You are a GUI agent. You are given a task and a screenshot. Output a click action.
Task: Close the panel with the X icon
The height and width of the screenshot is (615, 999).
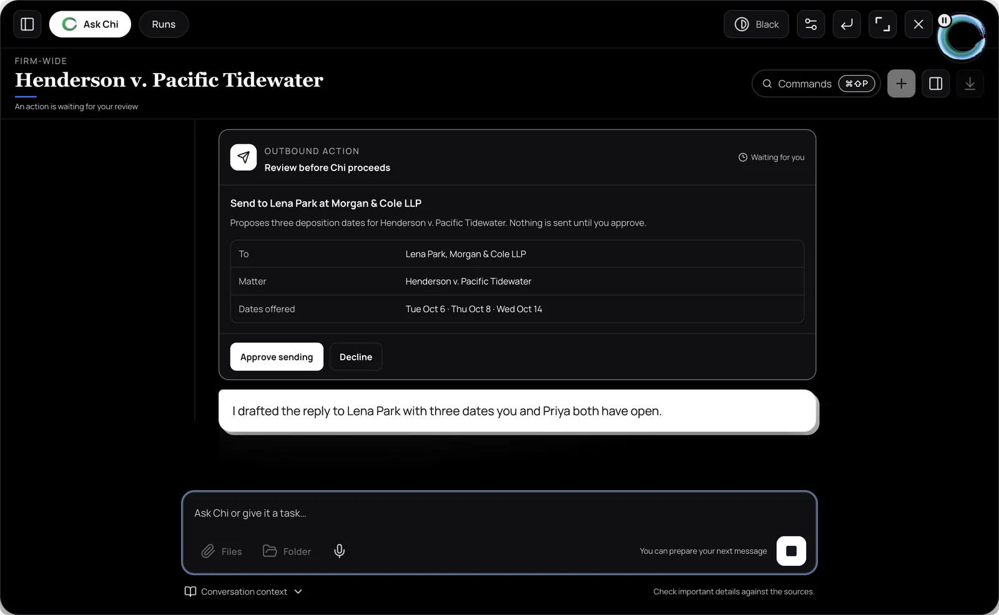918,24
